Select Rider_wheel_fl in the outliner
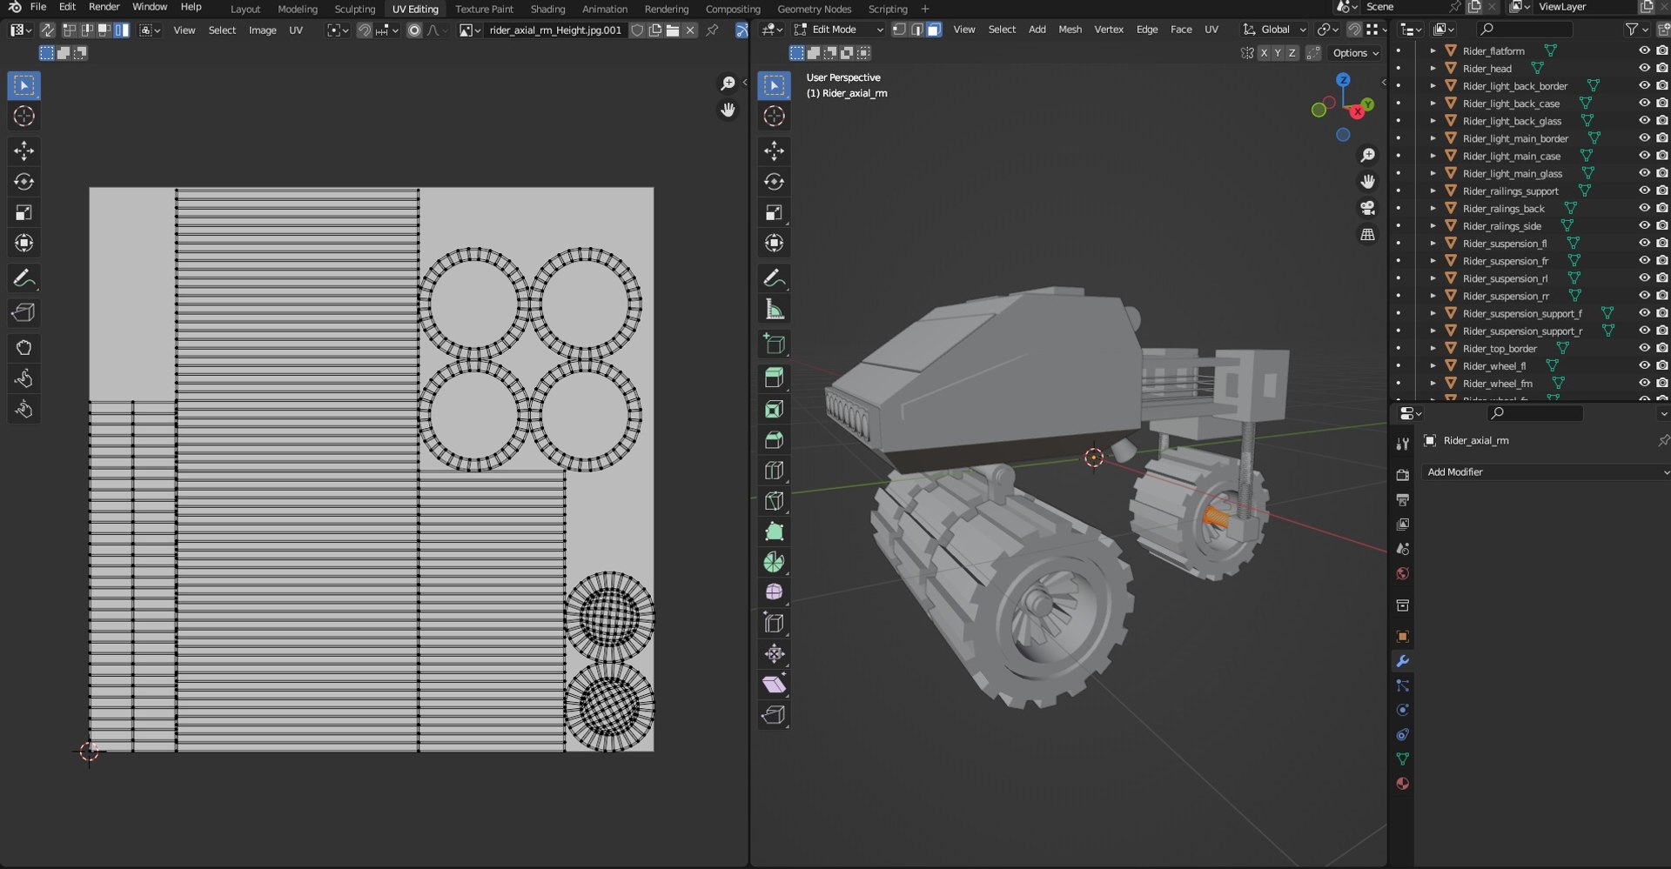Viewport: 1671px width, 869px height. 1493,366
